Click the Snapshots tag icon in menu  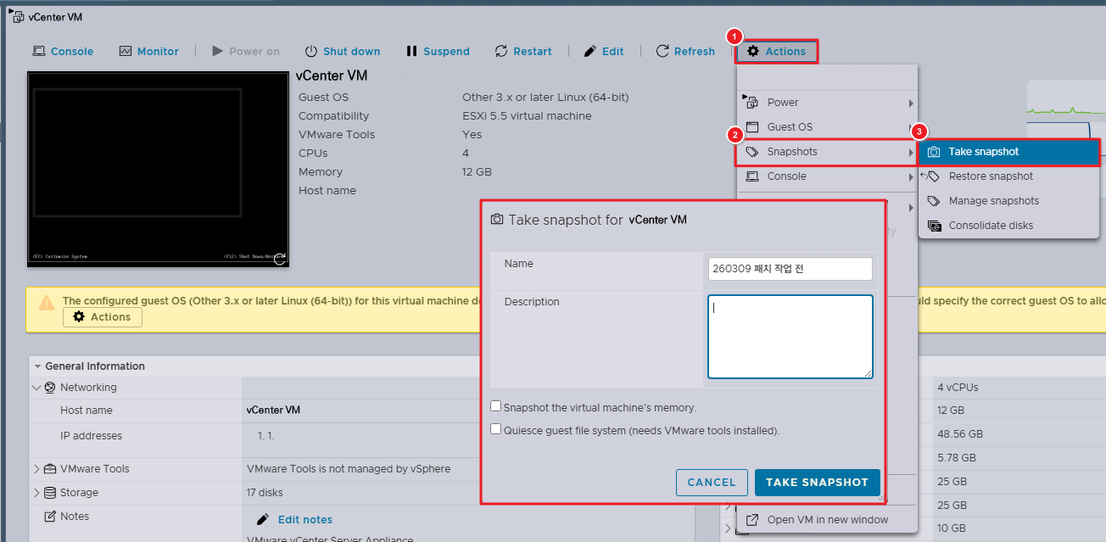[x=752, y=152]
